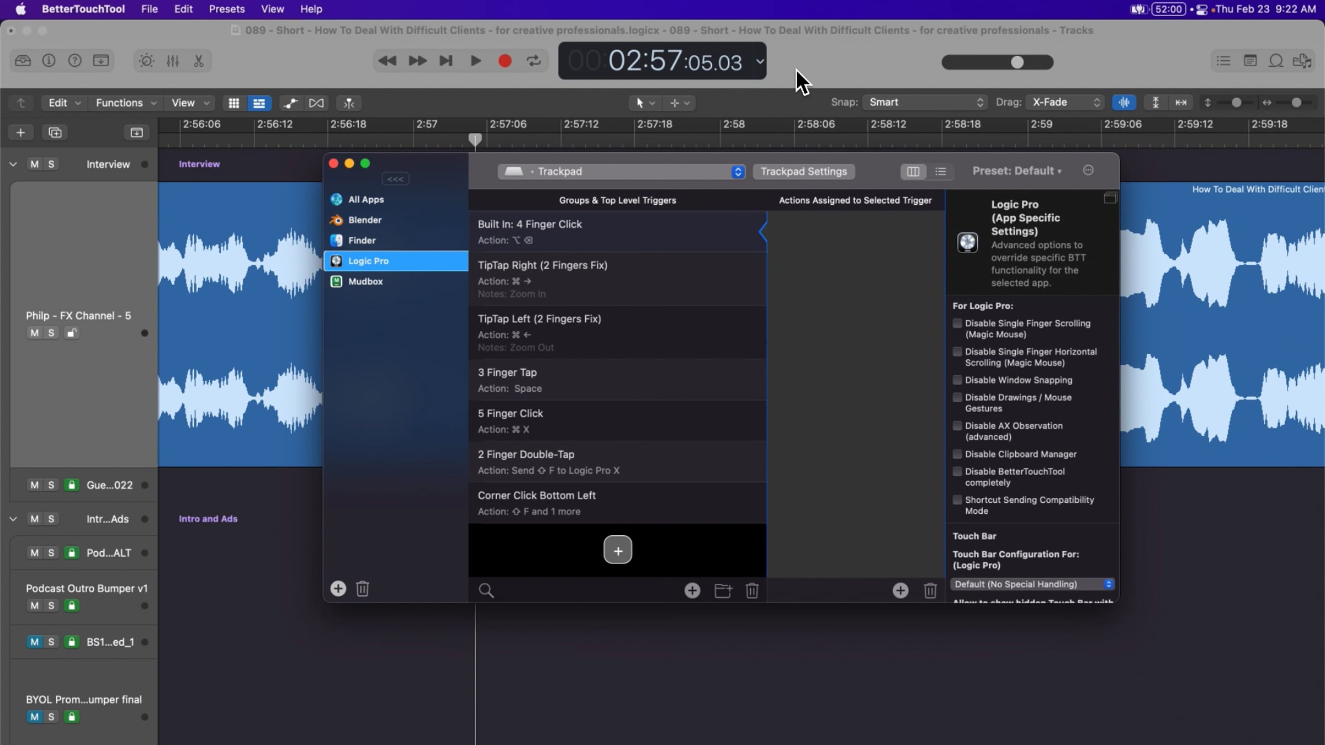Open the Functions dropdown menu
This screenshot has width=1325, height=745.
pos(125,103)
